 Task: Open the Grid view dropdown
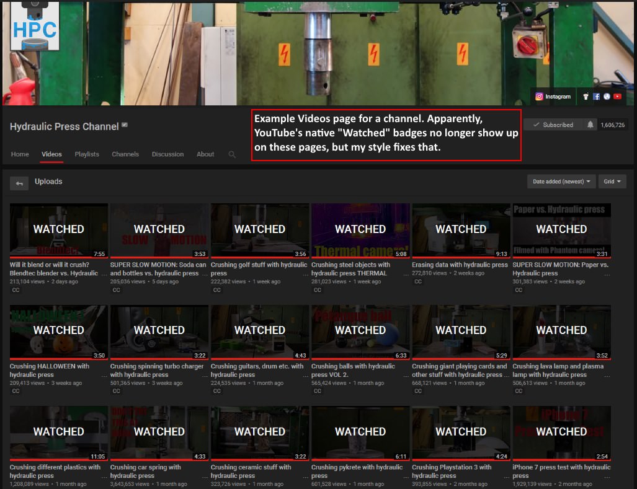[x=612, y=181]
